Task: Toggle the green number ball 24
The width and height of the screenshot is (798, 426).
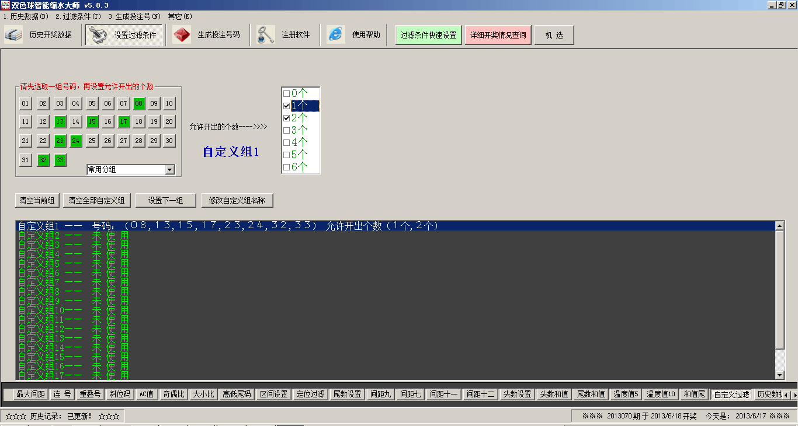Action: (x=76, y=141)
